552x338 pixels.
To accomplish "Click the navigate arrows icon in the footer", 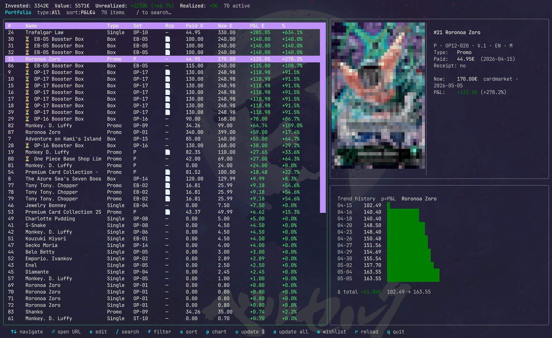I will [x=14, y=332].
